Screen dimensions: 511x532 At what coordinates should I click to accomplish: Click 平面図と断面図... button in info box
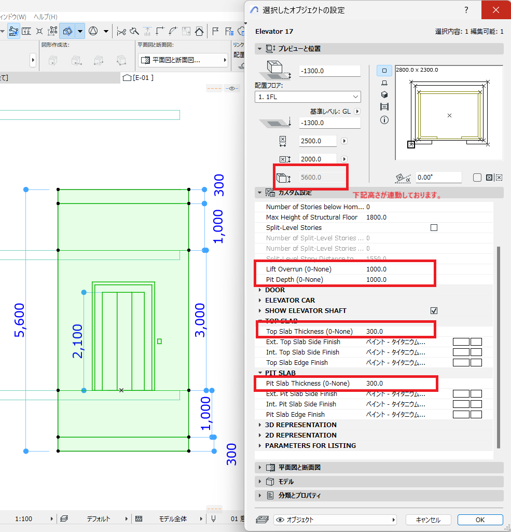pos(183,60)
